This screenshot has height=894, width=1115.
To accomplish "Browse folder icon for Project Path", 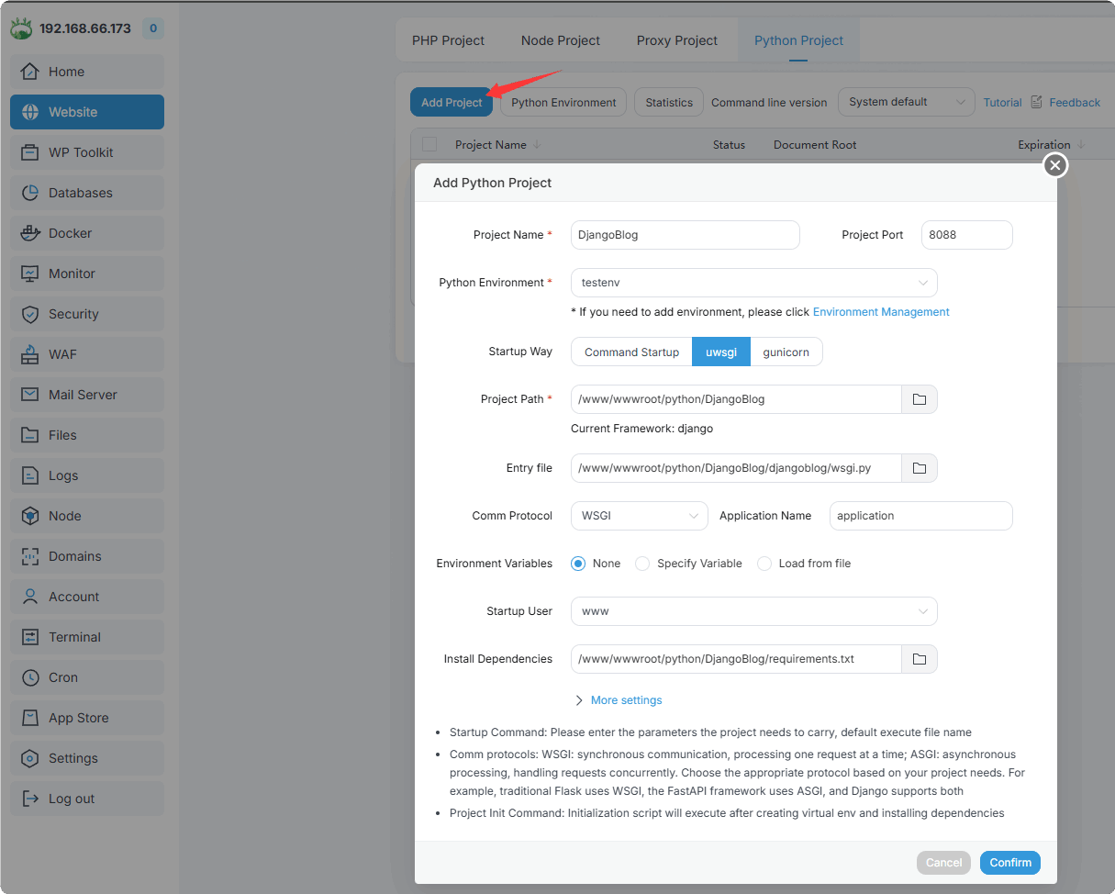I will point(919,399).
